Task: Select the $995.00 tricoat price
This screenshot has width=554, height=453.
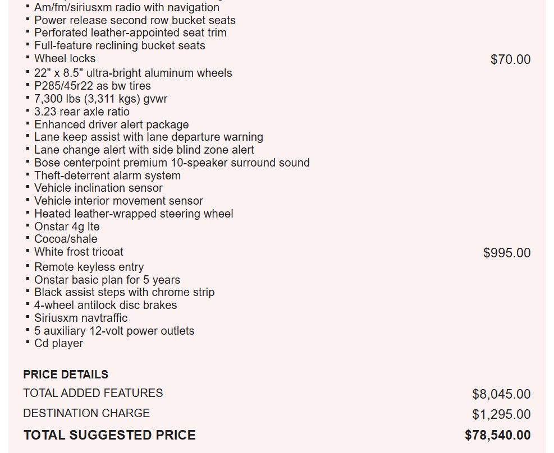Action: (x=507, y=253)
